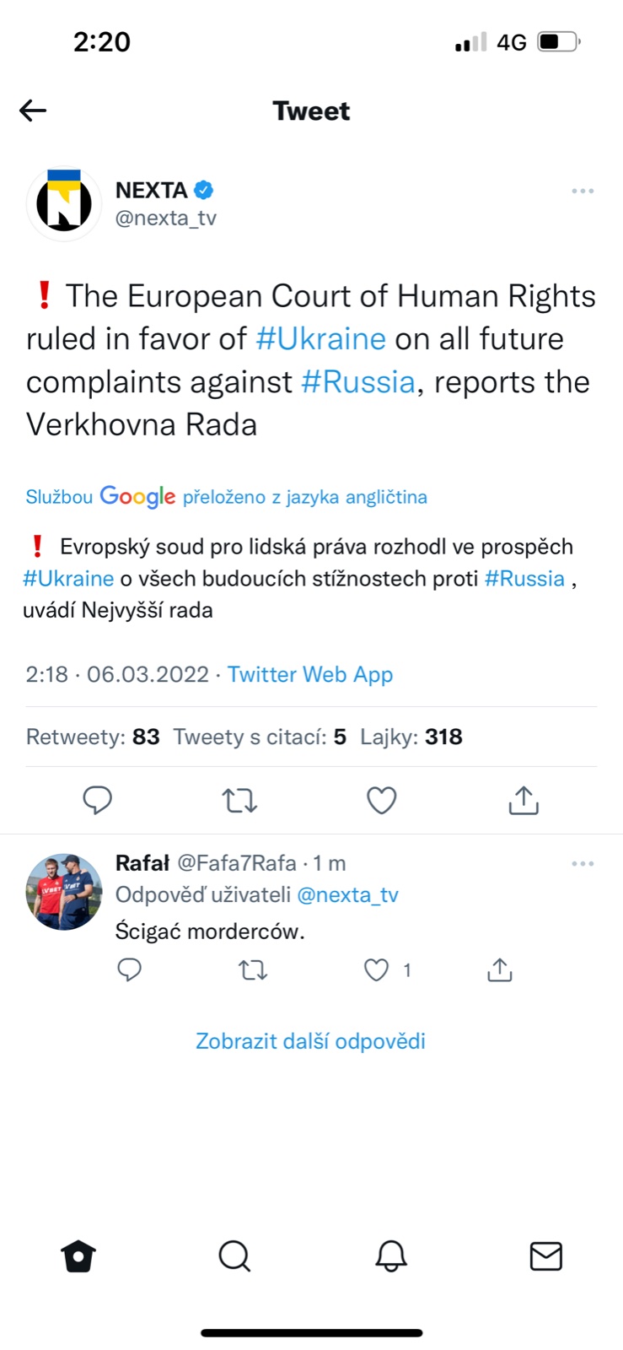Tap the back arrow icon
Image resolution: width=623 pixels, height=1350 pixels.
coord(33,111)
